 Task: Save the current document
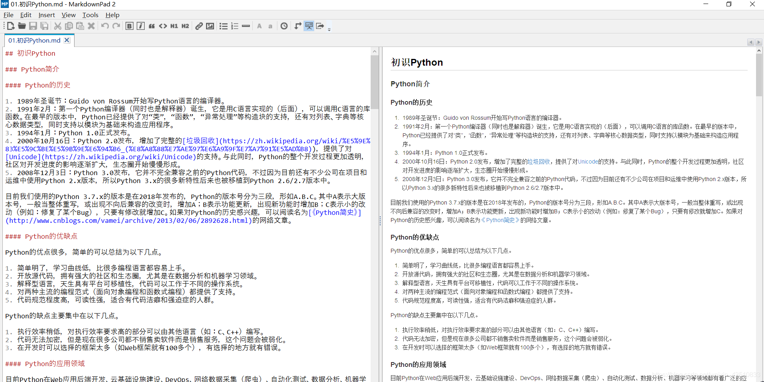click(x=33, y=26)
